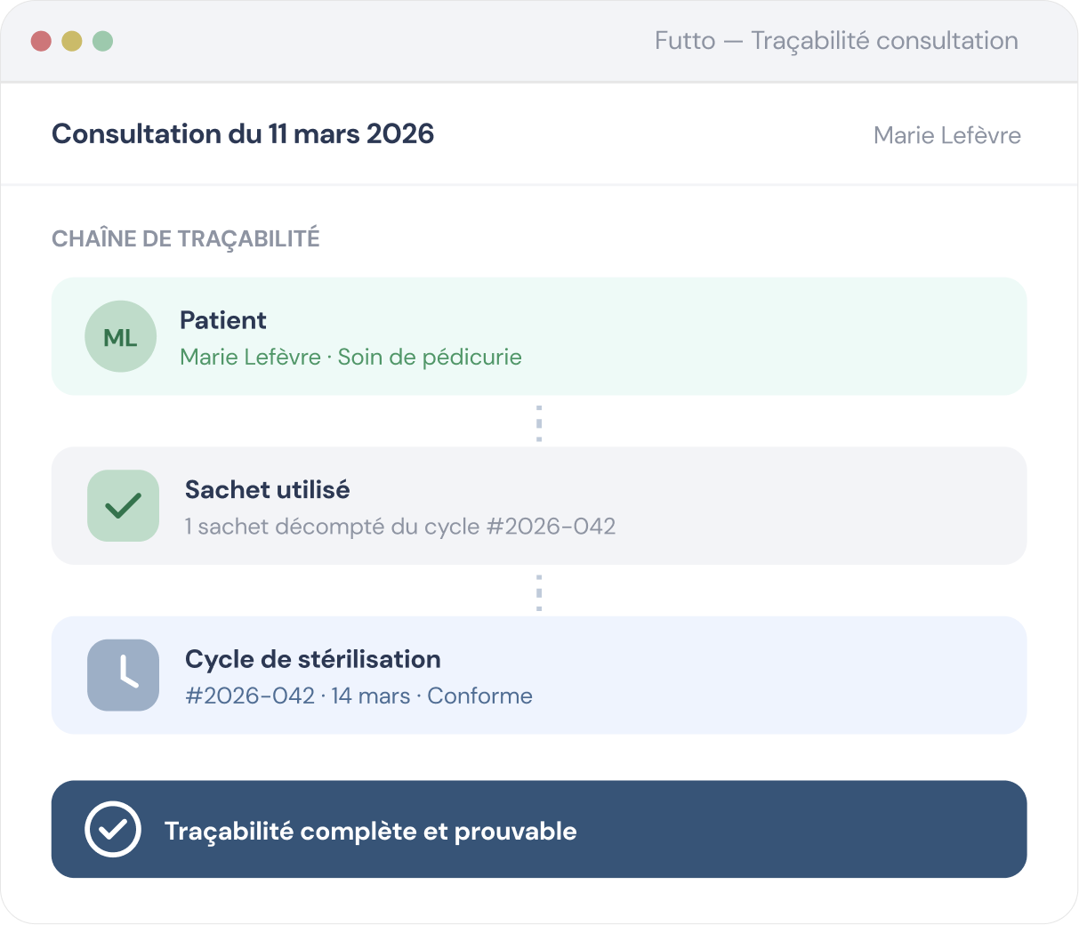Click the Consultation du 11 mars 2026 heading
The width and height of the screenshot is (1079, 925).
[243, 133]
